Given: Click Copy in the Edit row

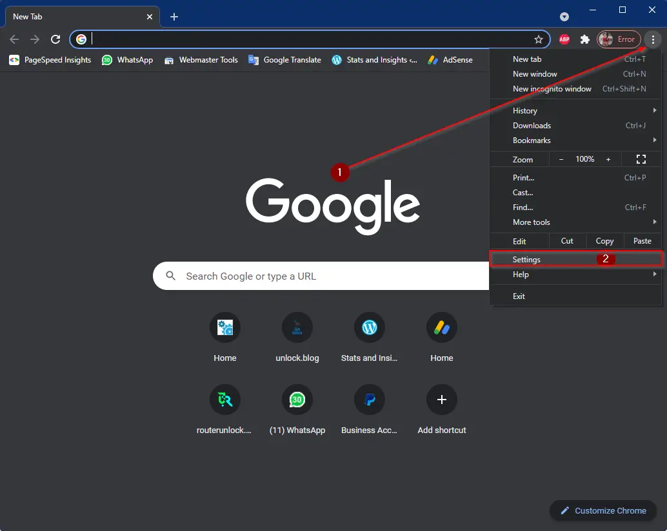Looking at the screenshot, I should pyautogui.click(x=605, y=241).
